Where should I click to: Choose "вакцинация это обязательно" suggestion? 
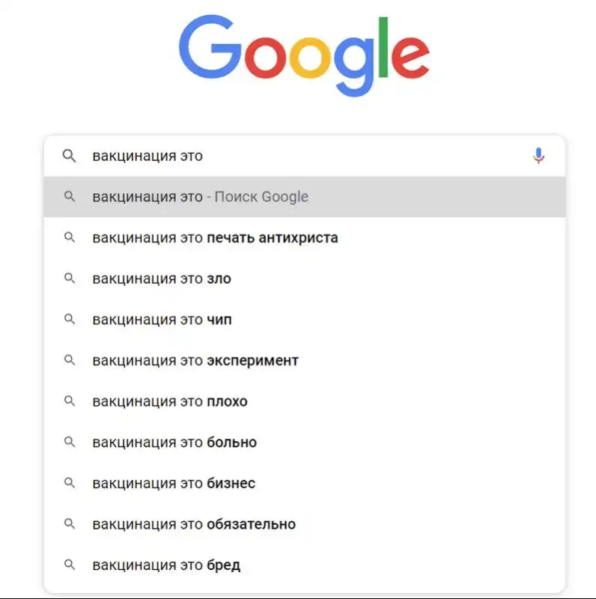point(194,524)
